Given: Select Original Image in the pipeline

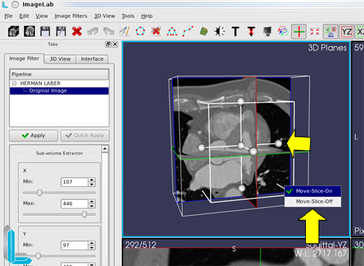Looking at the screenshot, I should tap(48, 91).
